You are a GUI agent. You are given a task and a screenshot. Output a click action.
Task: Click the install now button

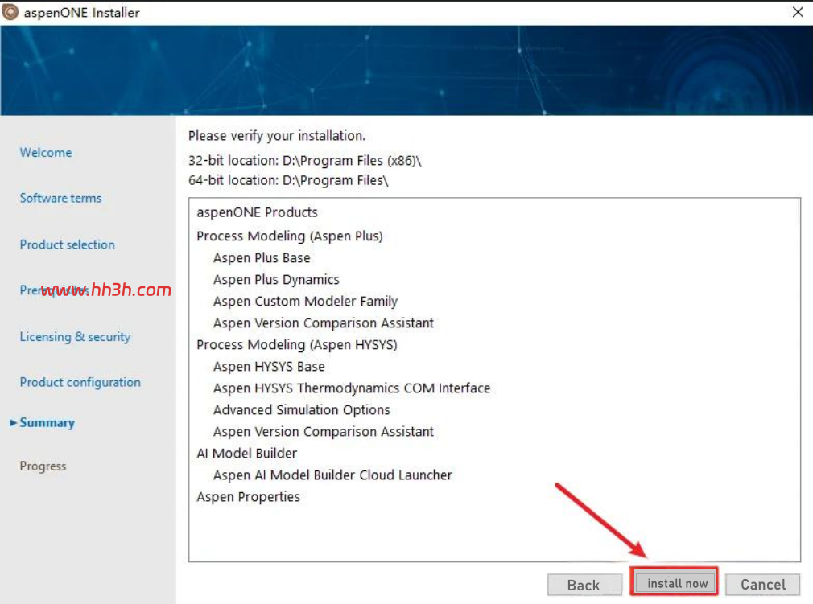(x=677, y=583)
